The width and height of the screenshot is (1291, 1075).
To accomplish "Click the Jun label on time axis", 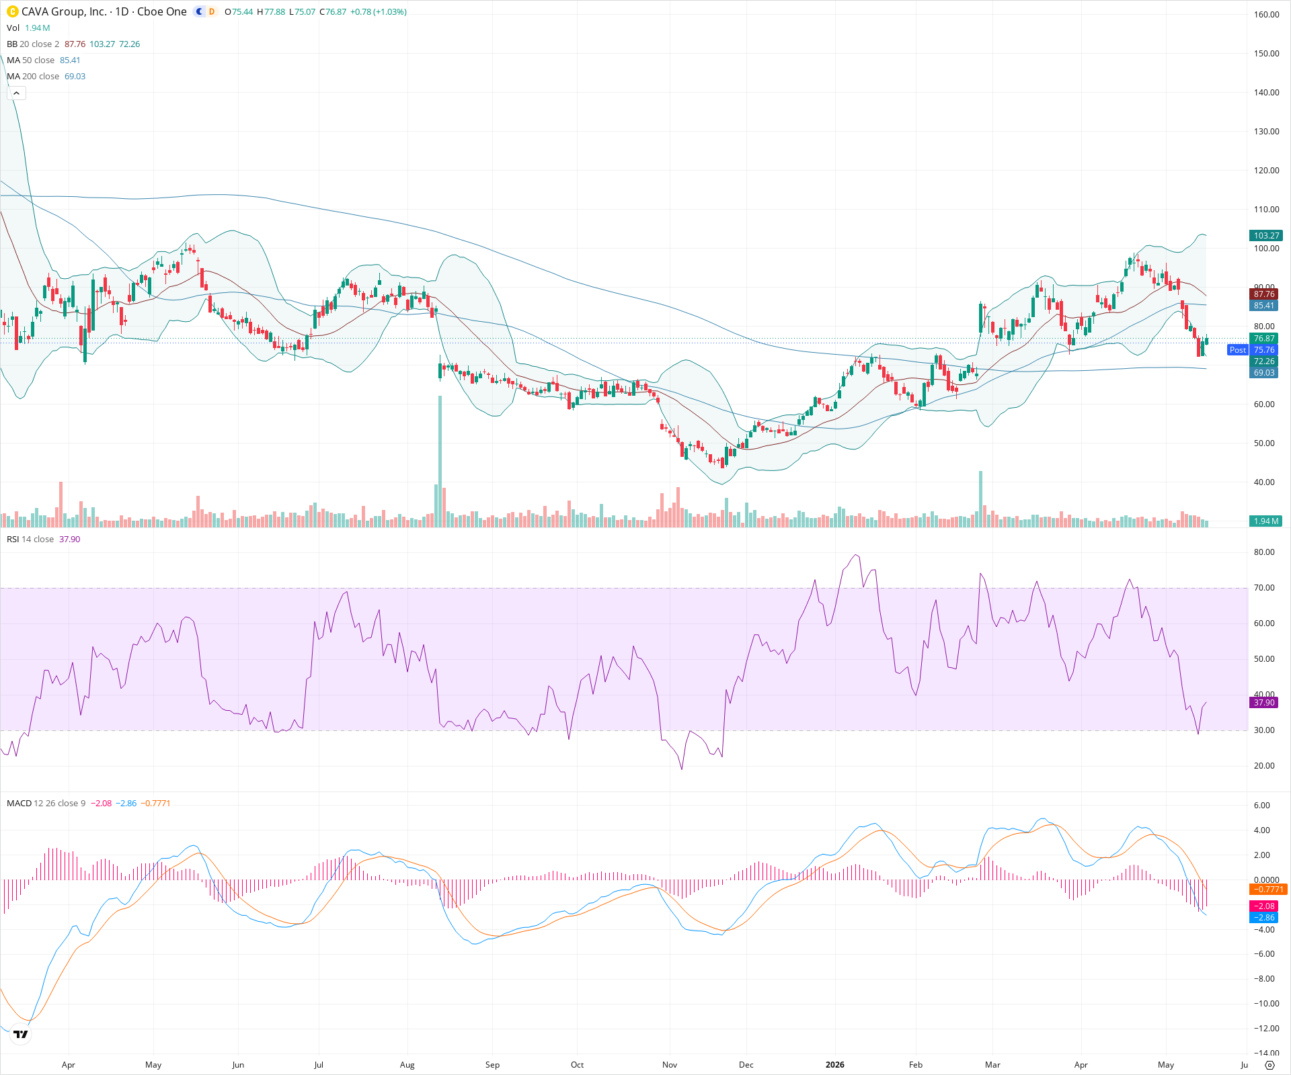I will coord(238,1065).
